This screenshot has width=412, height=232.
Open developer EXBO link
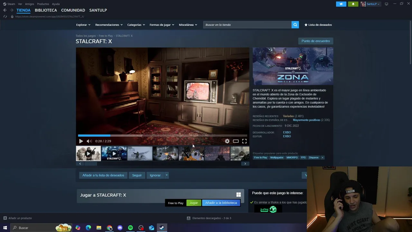[287, 132]
